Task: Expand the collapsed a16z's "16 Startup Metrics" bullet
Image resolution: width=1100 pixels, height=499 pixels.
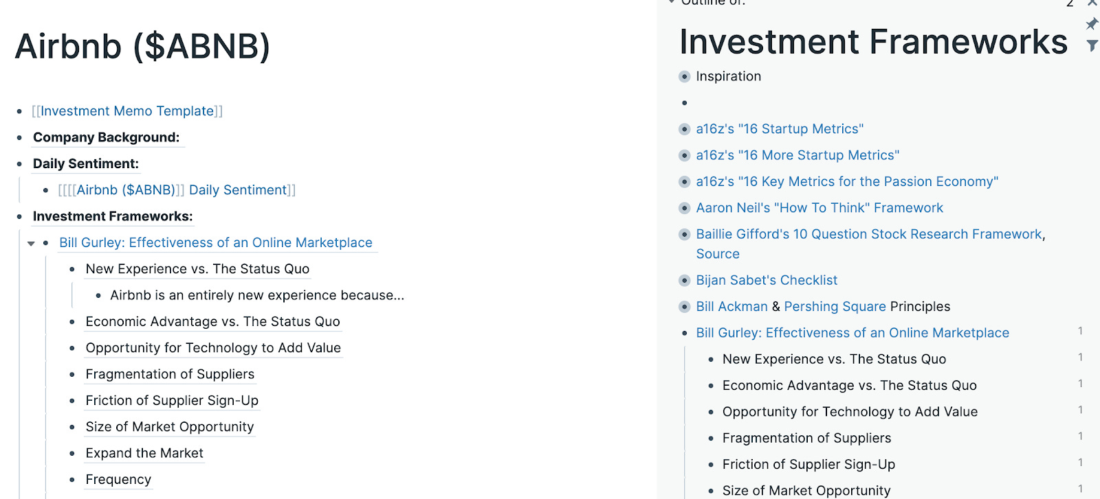Action: (x=684, y=129)
